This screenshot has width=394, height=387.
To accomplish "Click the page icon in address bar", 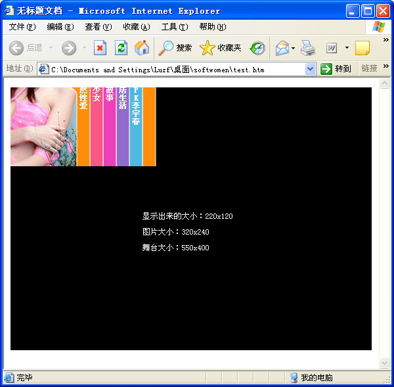I will click(44, 69).
